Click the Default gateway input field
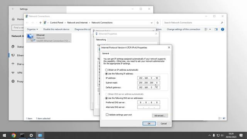The image size is (247, 139). 149,87
